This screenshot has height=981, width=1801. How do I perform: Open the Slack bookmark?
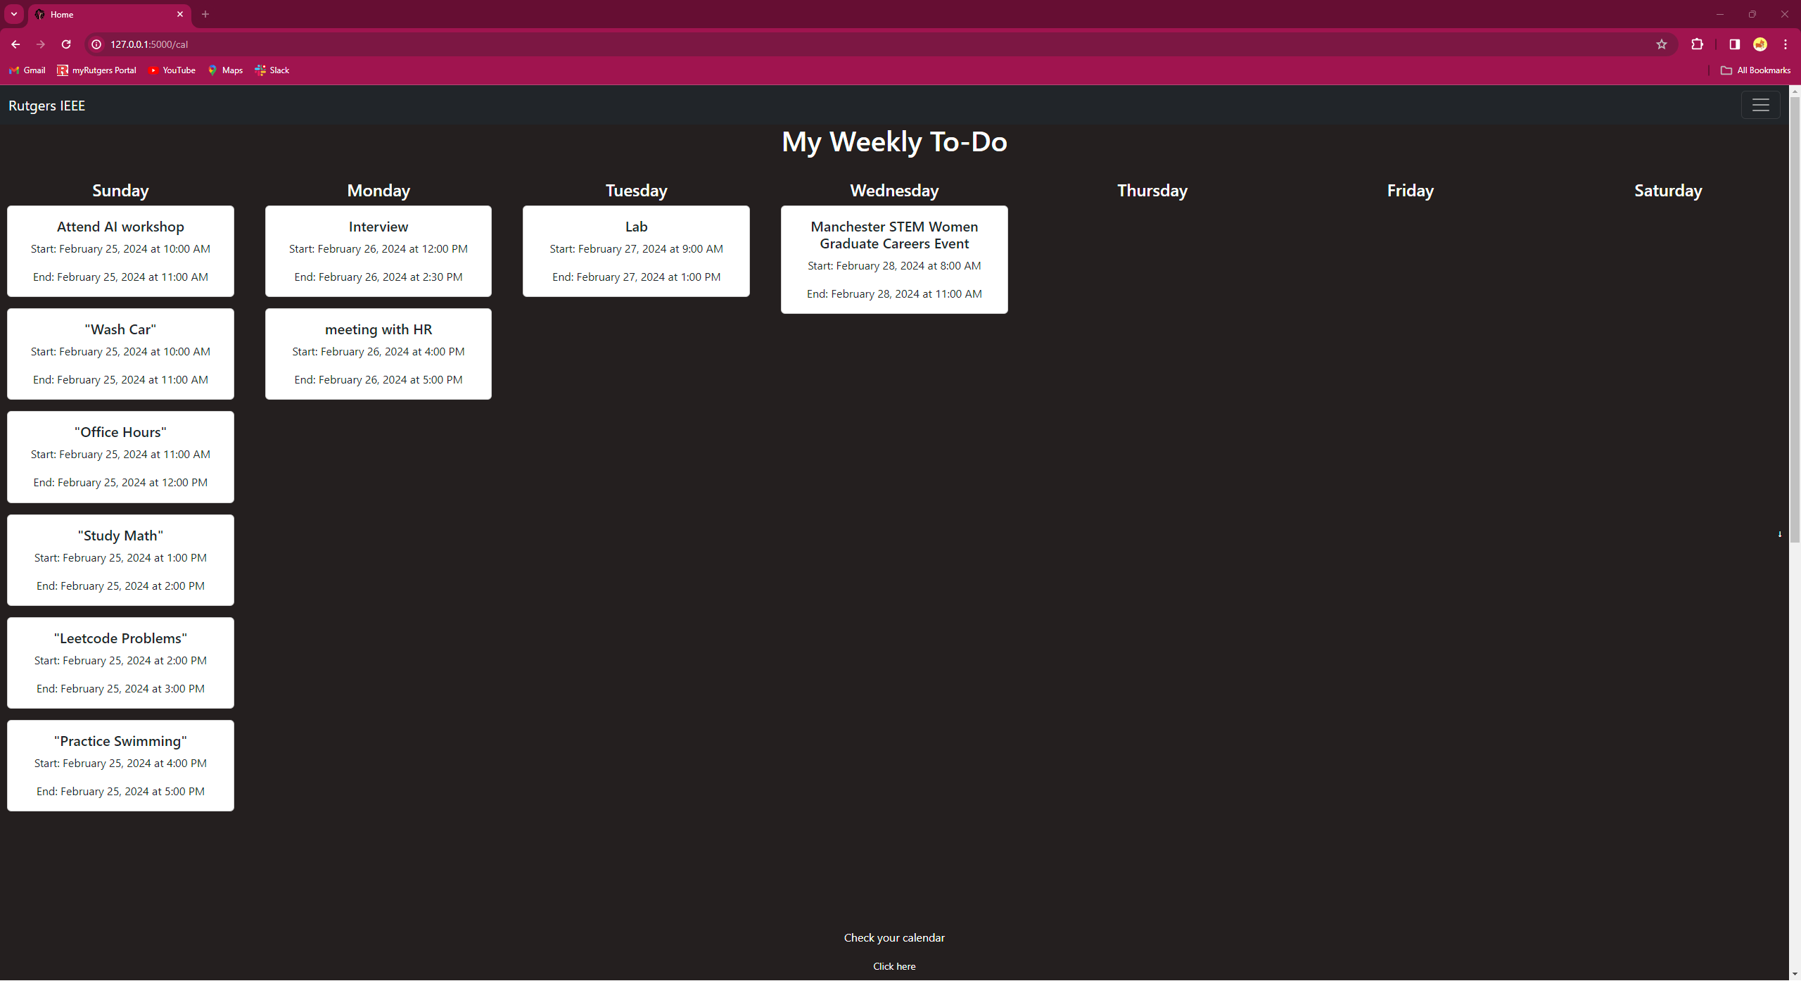click(x=272, y=70)
